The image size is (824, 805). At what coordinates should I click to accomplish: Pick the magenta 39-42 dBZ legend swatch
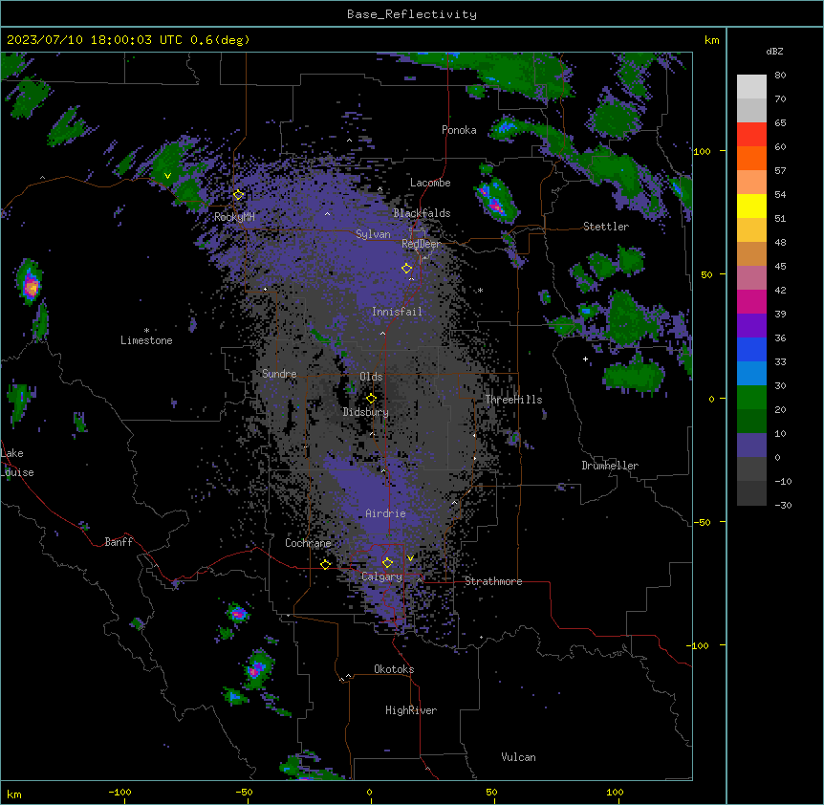[x=751, y=301]
